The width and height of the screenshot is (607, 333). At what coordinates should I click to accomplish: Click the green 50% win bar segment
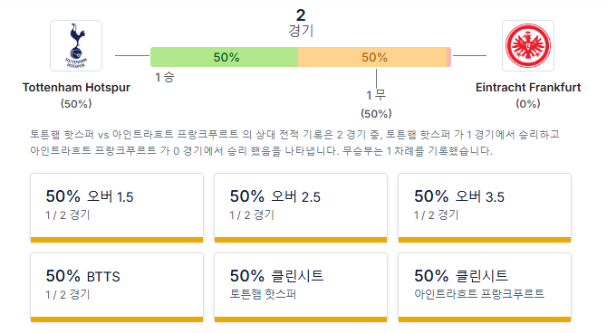coord(224,57)
